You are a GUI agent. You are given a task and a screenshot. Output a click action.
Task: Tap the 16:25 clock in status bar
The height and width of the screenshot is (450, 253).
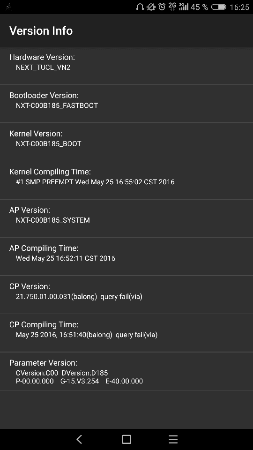click(x=239, y=7)
